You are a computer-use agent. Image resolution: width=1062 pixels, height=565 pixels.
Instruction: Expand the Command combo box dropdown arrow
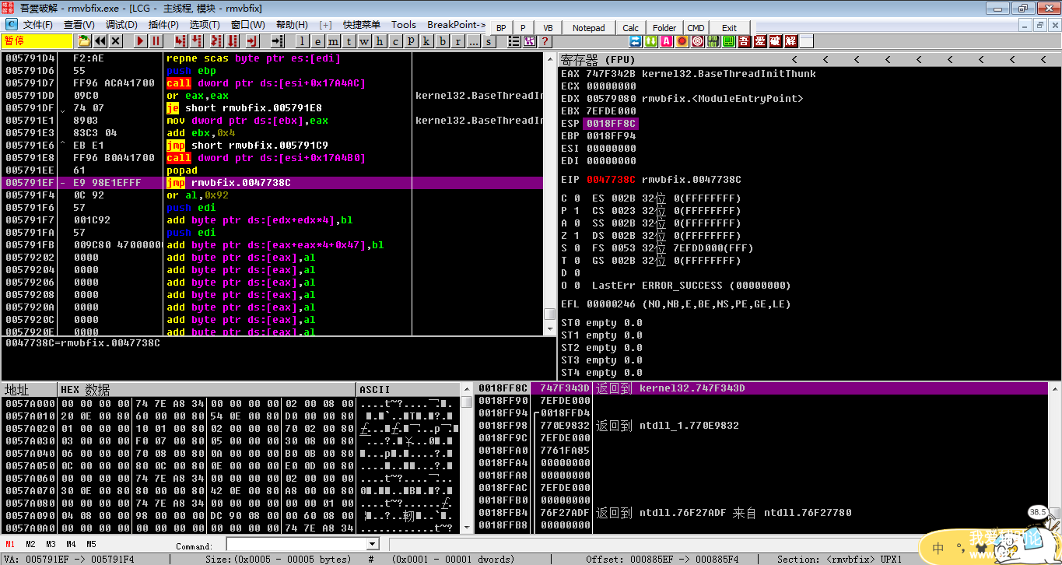pos(372,545)
